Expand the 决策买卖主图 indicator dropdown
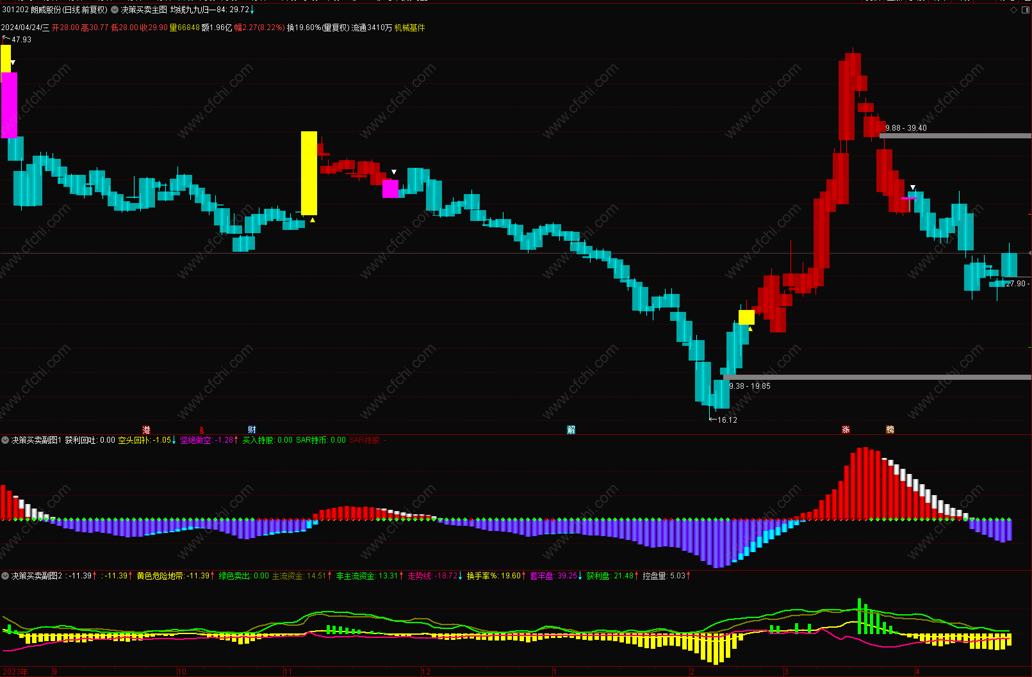 point(115,10)
